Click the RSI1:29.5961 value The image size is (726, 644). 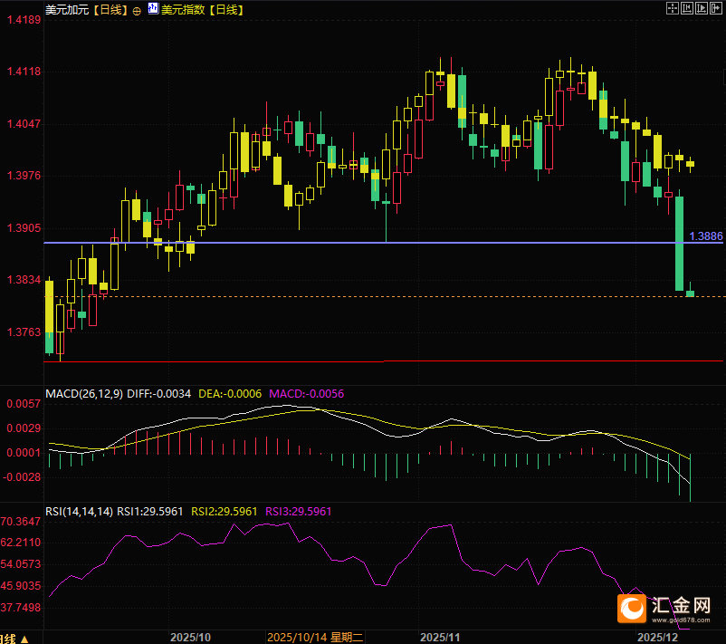point(150,512)
